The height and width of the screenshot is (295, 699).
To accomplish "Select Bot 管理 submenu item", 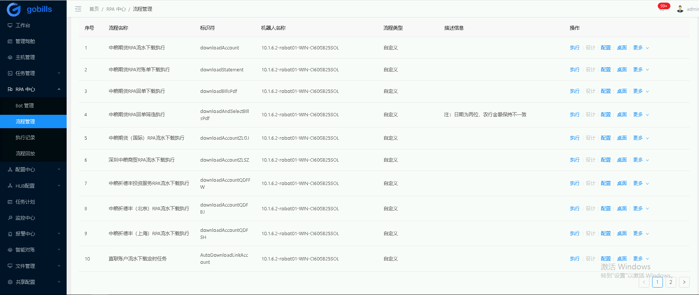I will 25,106.
